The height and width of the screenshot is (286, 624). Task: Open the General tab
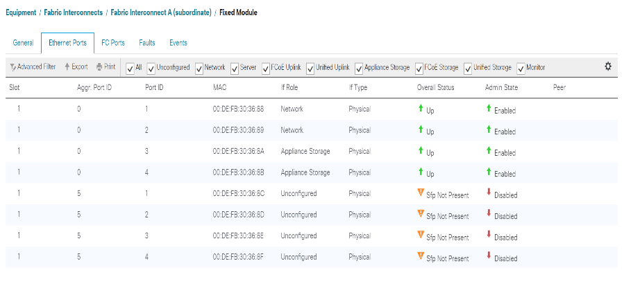pos(23,43)
